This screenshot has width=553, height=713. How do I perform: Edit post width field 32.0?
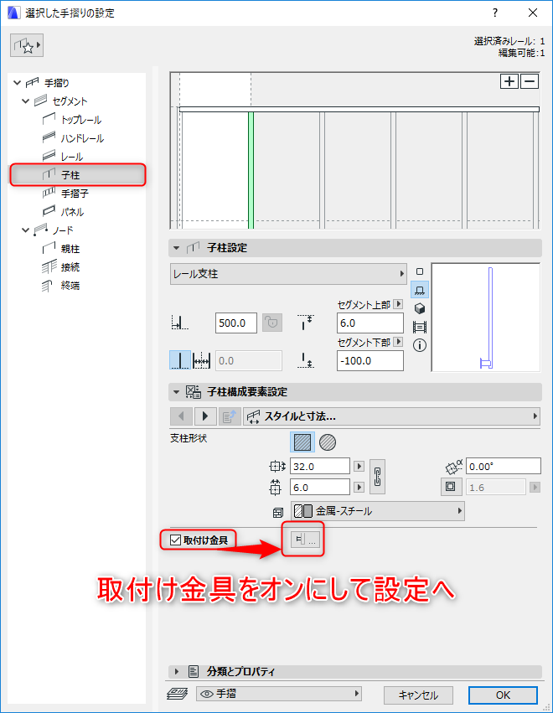pyautogui.click(x=320, y=466)
